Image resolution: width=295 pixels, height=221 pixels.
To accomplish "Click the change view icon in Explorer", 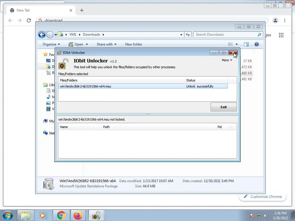I will [x=230, y=44].
